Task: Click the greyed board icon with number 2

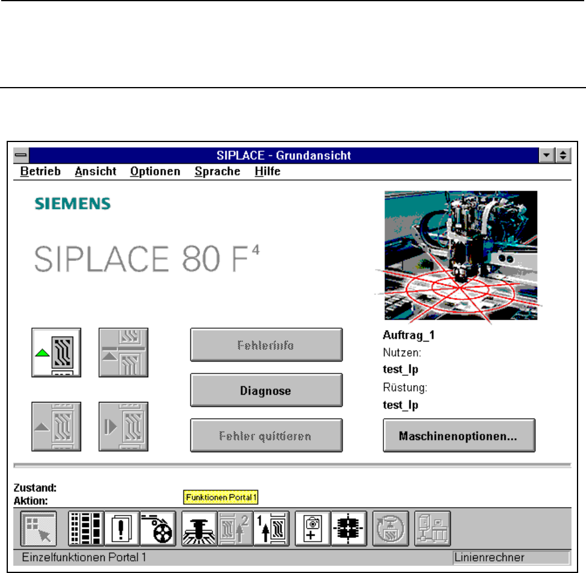Action: [235, 529]
